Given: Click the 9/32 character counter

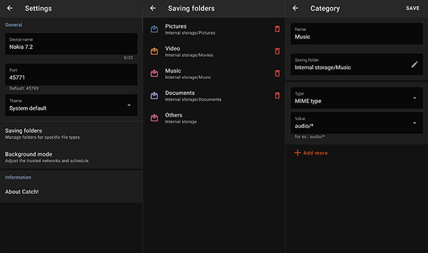Looking at the screenshot, I should (128, 58).
